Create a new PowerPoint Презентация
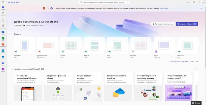The image size is (206, 105). coord(48,48)
